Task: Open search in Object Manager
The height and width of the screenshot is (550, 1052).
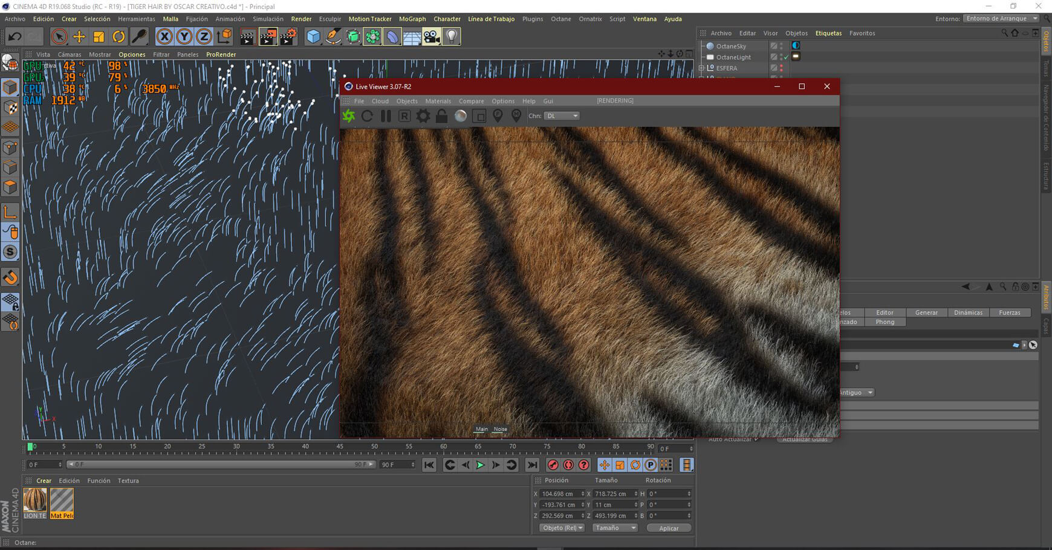Action: pyautogui.click(x=1005, y=33)
